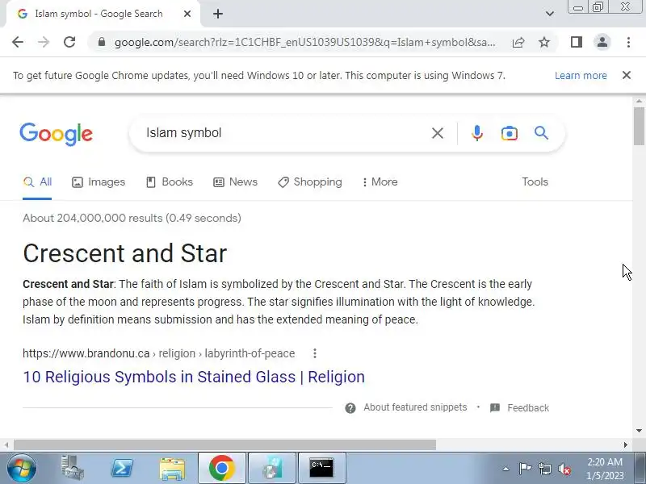Close the Islam symbol Google Search tab

(x=187, y=14)
